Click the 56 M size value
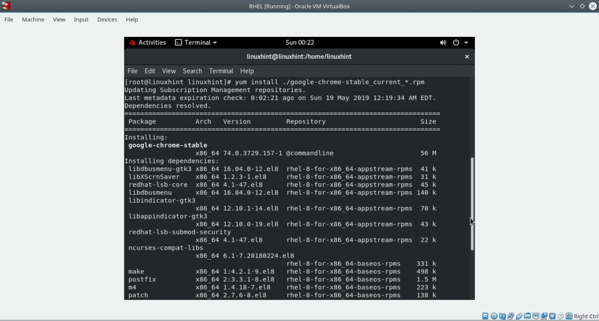Image resolution: width=599 pixels, height=321 pixels. [x=428, y=153]
